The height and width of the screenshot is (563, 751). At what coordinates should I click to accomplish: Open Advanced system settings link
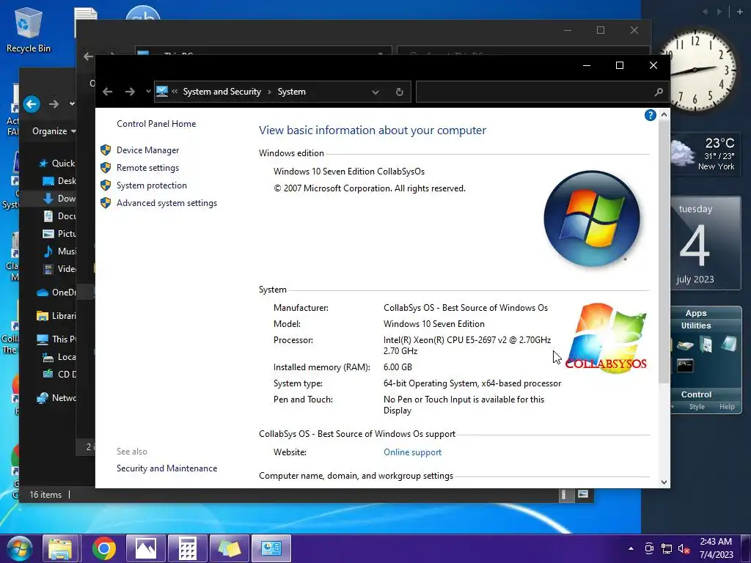pyautogui.click(x=166, y=204)
